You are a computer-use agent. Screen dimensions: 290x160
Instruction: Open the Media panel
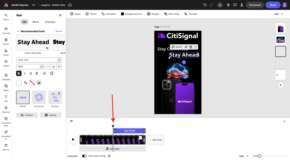[x=6, y=88]
